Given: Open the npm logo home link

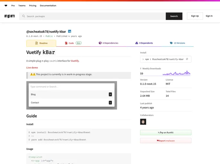Looking at the screenshot, I should click(10, 16).
